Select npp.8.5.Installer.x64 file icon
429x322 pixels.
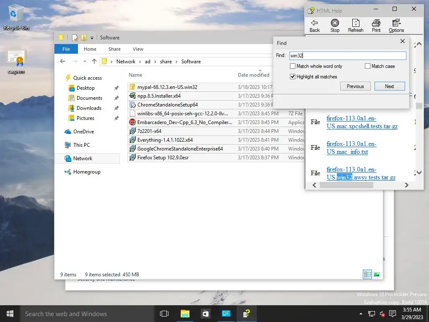click(x=132, y=96)
